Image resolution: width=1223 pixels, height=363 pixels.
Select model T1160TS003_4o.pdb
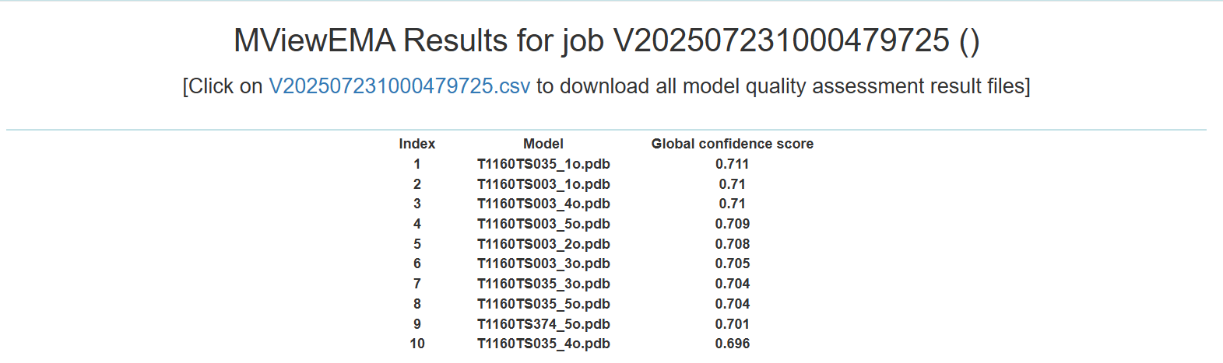coord(543,204)
